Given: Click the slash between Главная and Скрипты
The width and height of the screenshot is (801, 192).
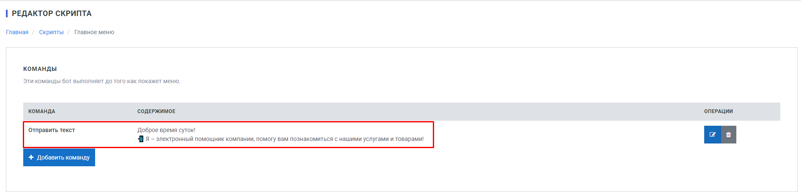Looking at the screenshot, I should pyautogui.click(x=33, y=32).
